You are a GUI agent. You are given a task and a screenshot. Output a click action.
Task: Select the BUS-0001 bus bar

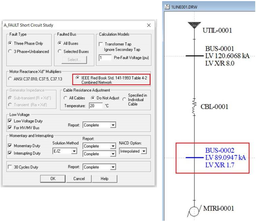click(194, 56)
